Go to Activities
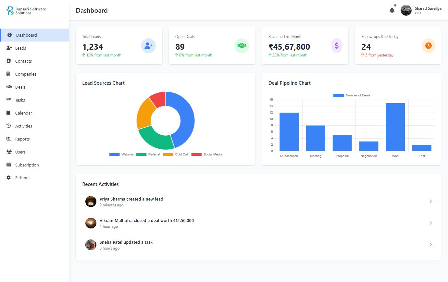 [35, 126]
